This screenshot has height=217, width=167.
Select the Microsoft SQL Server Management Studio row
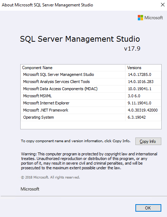91,74
